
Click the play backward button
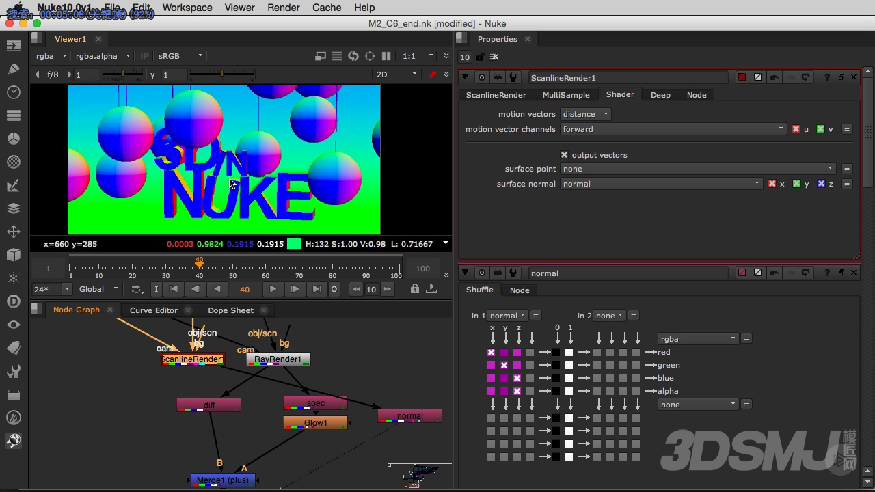(217, 289)
